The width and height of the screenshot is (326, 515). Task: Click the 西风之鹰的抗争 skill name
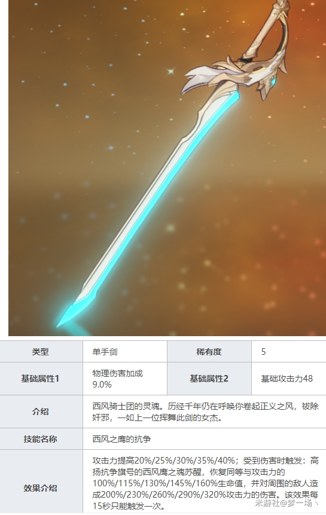[x=121, y=439]
